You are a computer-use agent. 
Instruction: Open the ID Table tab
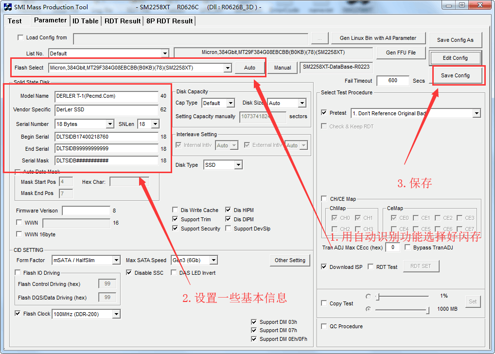click(x=85, y=21)
